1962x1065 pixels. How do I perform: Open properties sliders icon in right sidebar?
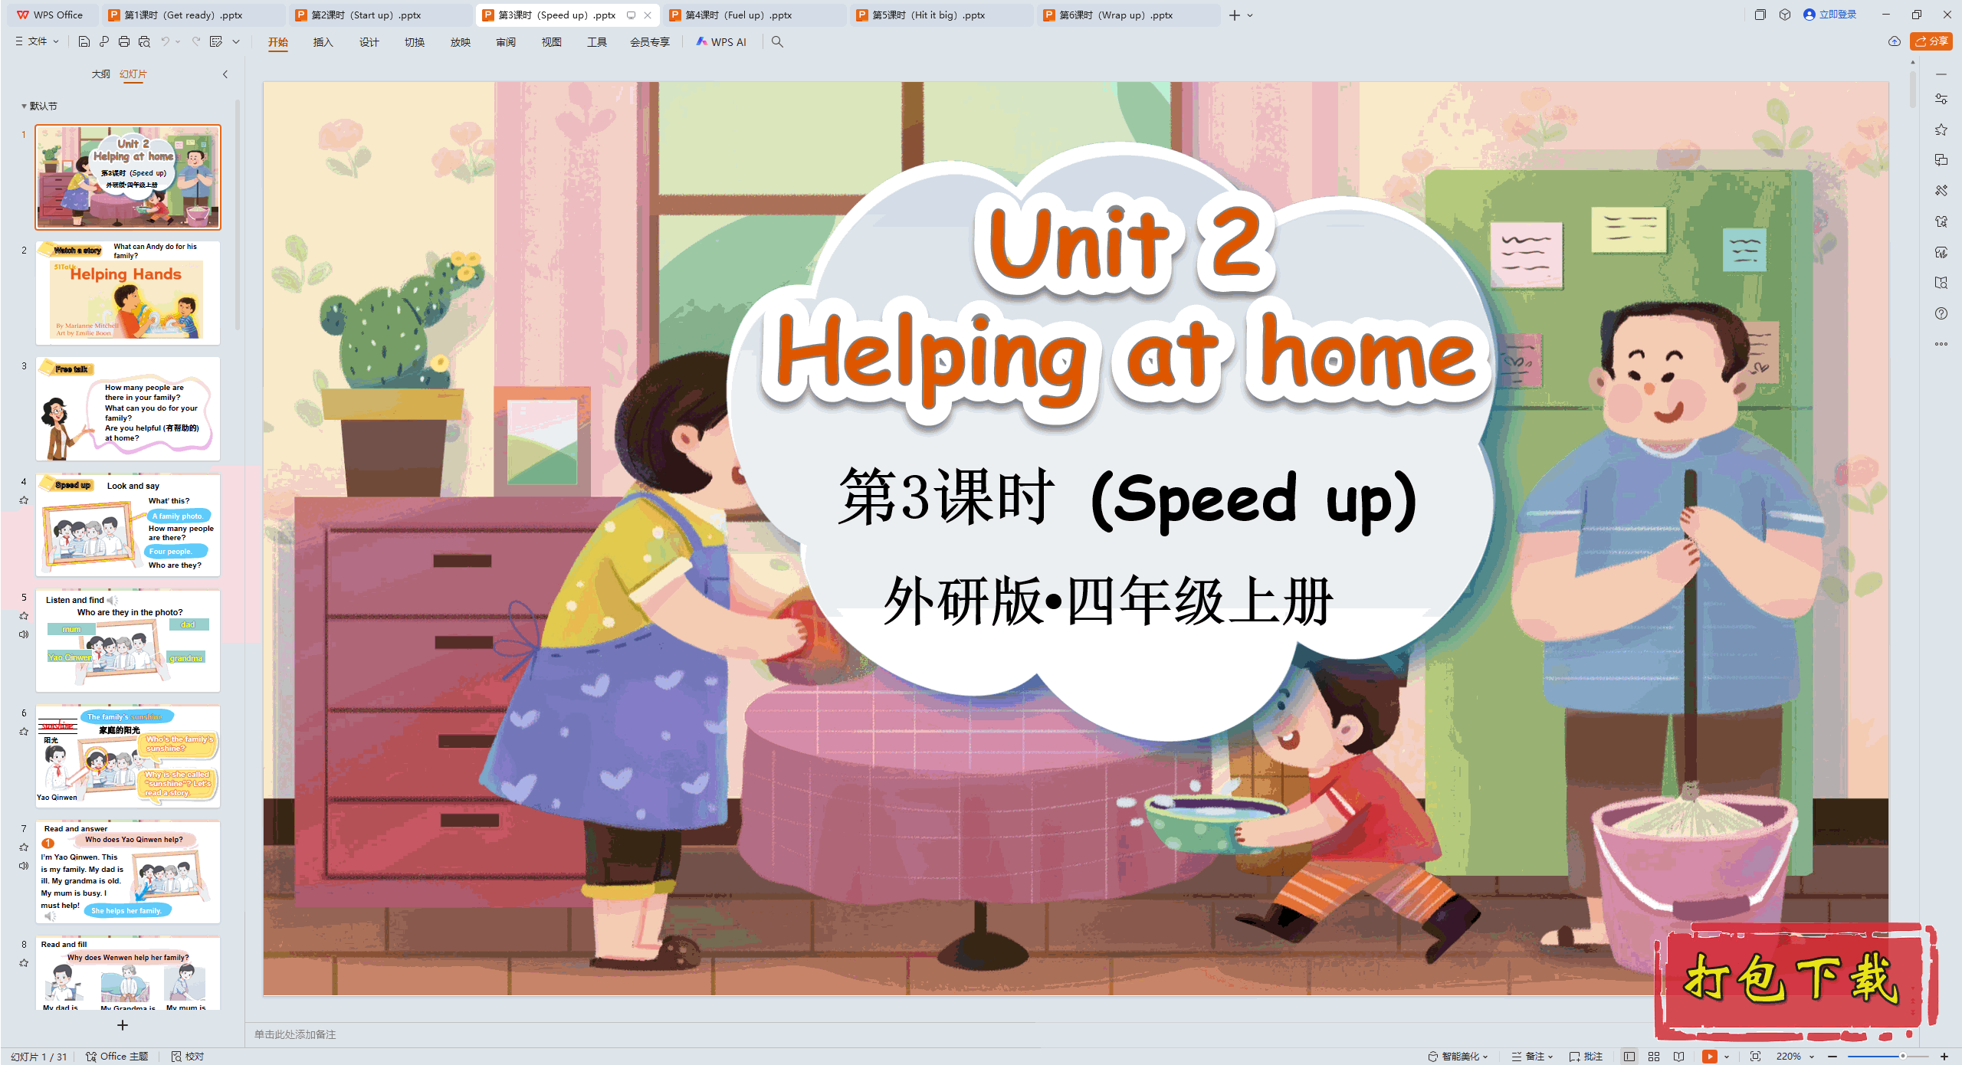[1941, 99]
